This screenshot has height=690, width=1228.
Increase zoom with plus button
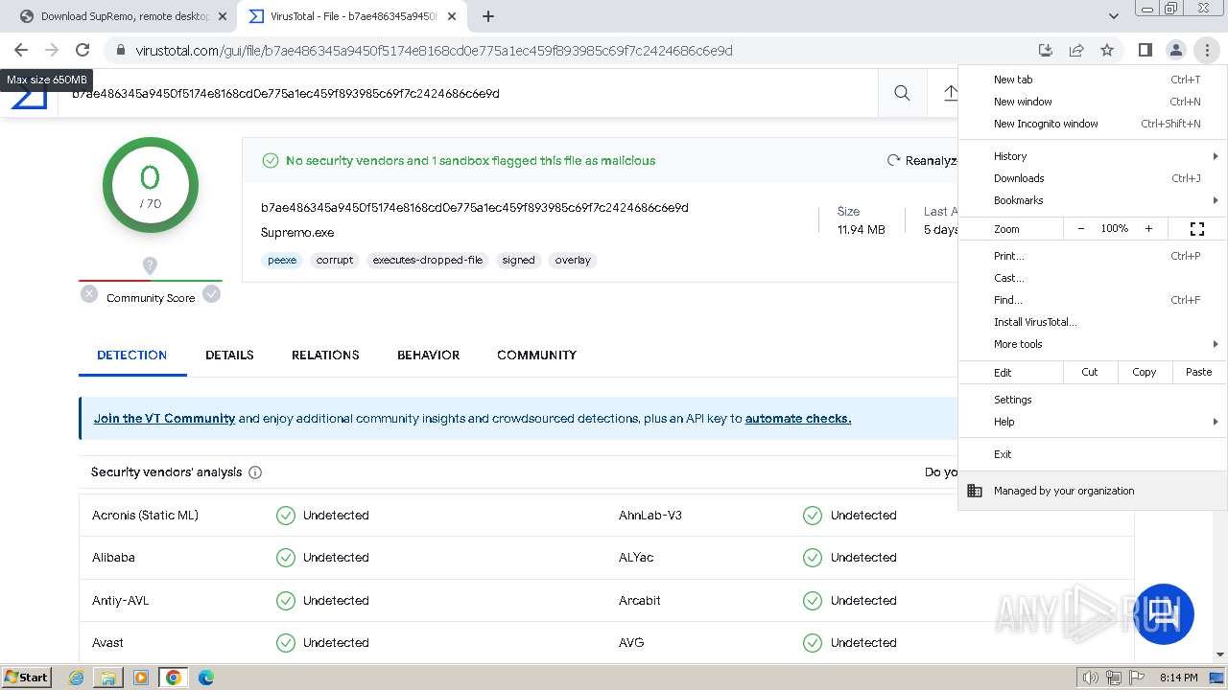[1148, 229]
